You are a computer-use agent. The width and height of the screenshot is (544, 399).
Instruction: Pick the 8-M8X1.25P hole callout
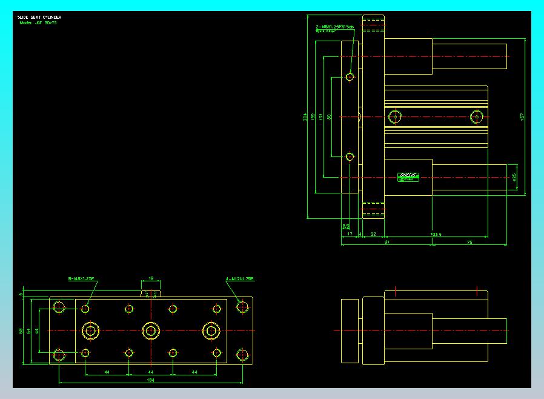pos(81,278)
